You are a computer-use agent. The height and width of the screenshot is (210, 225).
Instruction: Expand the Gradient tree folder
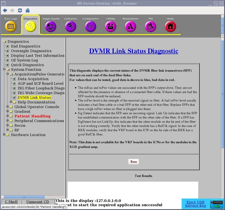pos(8,112)
